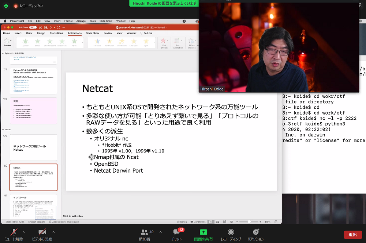
Task: Click the Save icon in title bar
Action: (46, 27)
